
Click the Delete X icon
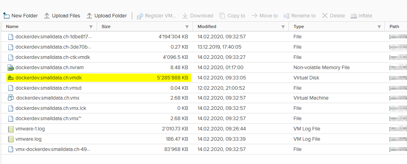click(x=325, y=15)
